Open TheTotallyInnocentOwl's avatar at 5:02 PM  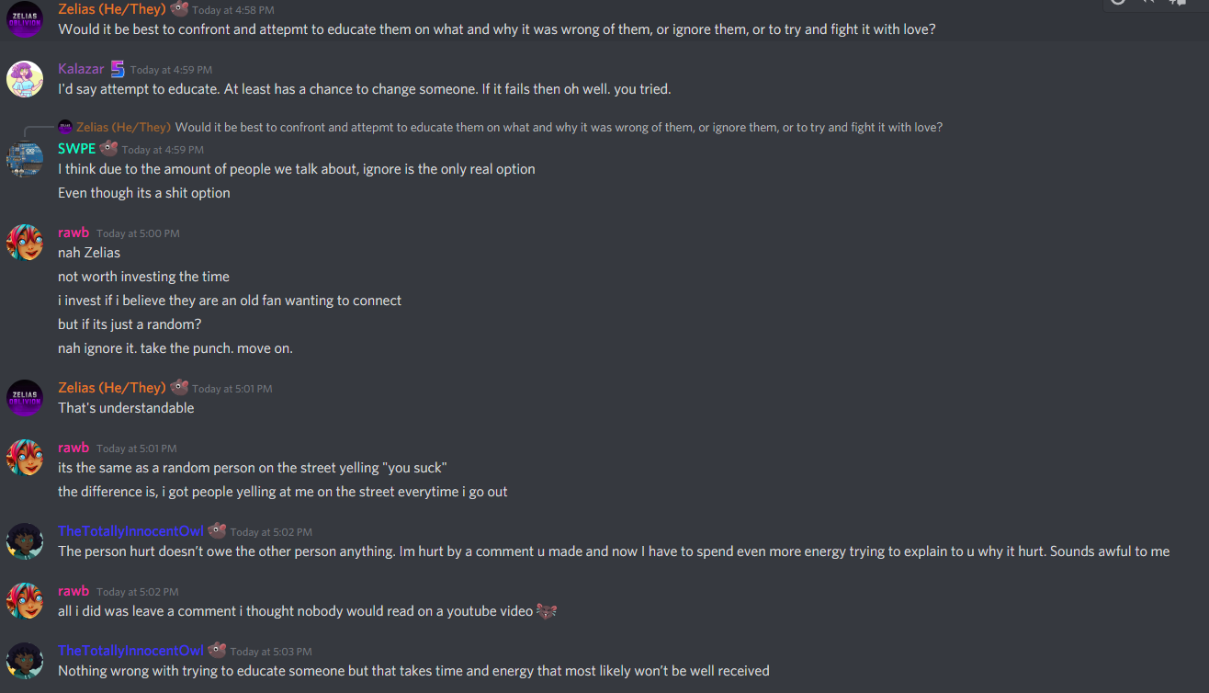click(25, 541)
